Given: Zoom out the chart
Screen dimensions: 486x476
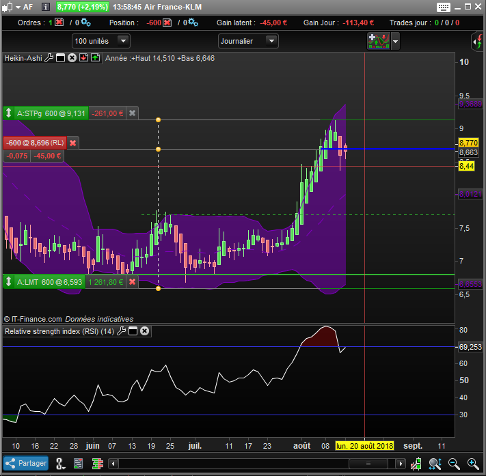Looking at the screenshot, I should tap(454, 464).
